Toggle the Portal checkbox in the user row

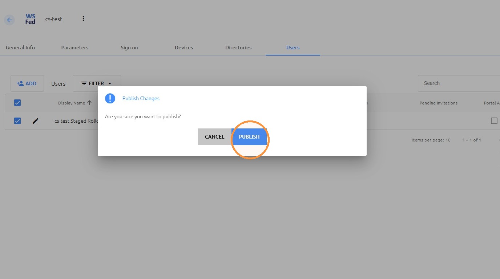click(x=494, y=121)
